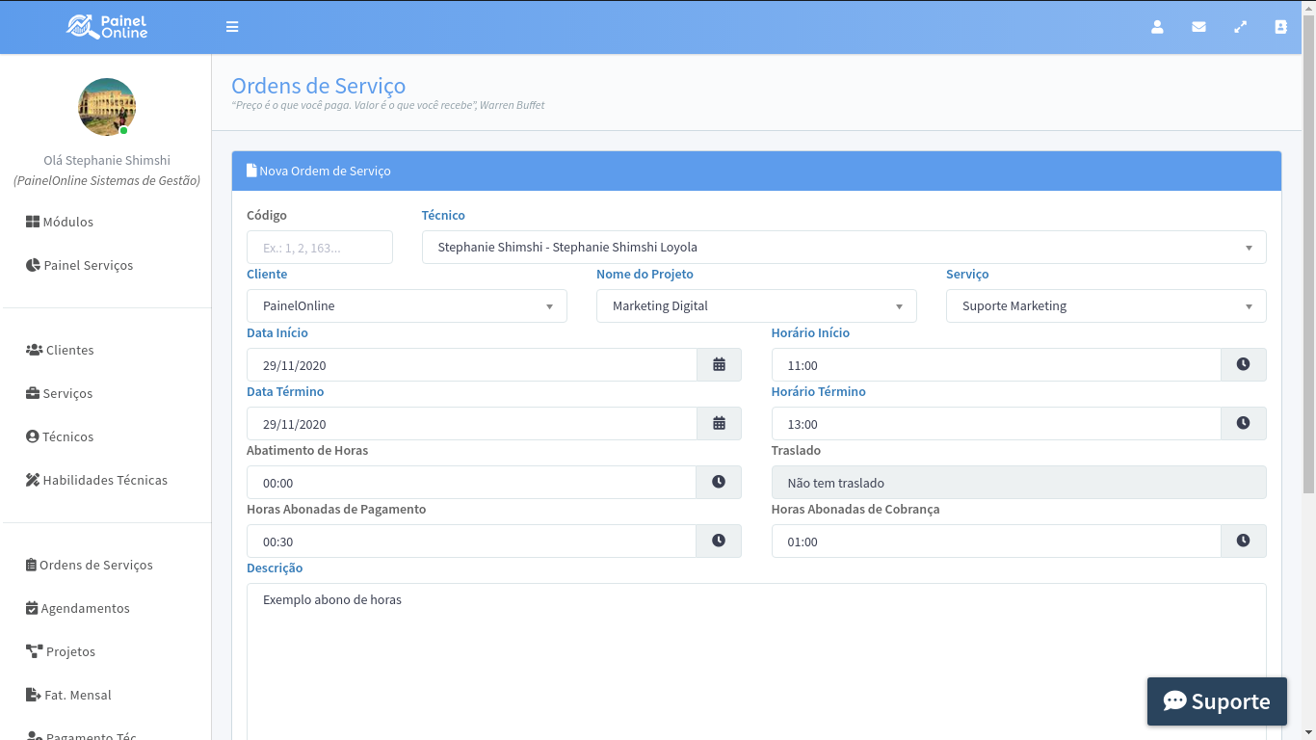
Task: Click the Suporte chat bubble icon
Action: pos(1174,701)
